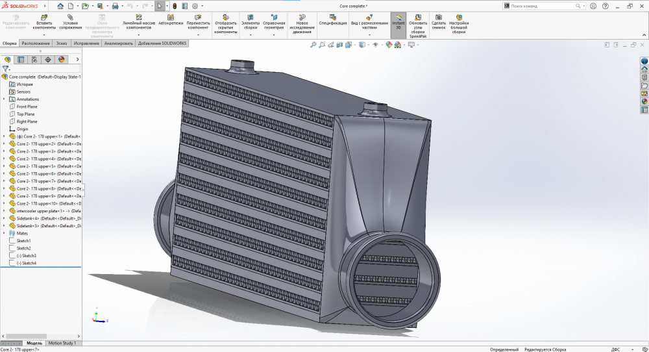
Task: Click the Спецификация (Bill of Materials) tool
Action: point(332,19)
